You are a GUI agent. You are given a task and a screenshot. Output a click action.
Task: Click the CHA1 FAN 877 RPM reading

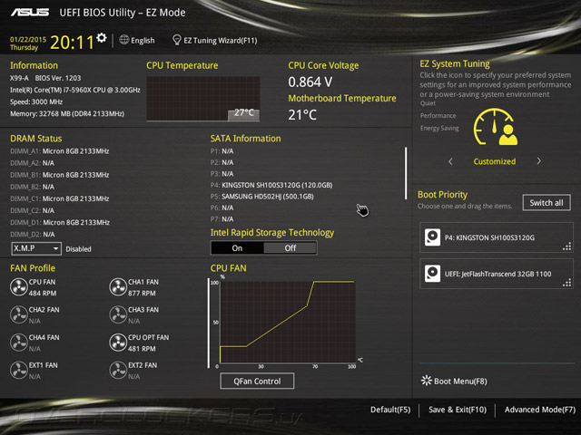pos(142,294)
